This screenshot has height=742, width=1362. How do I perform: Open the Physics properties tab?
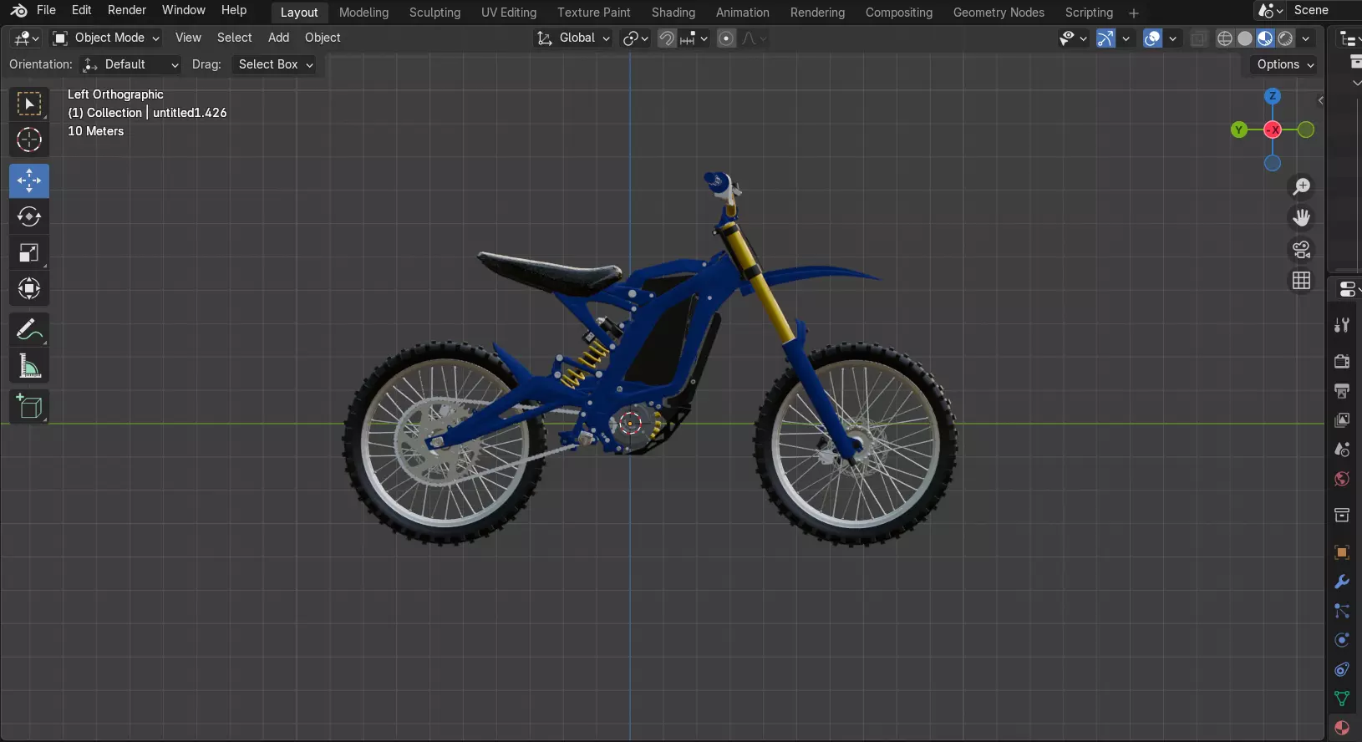pyautogui.click(x=1342, y=640)
